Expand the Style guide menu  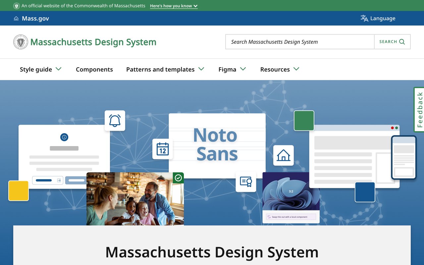(x=41, y=69)
